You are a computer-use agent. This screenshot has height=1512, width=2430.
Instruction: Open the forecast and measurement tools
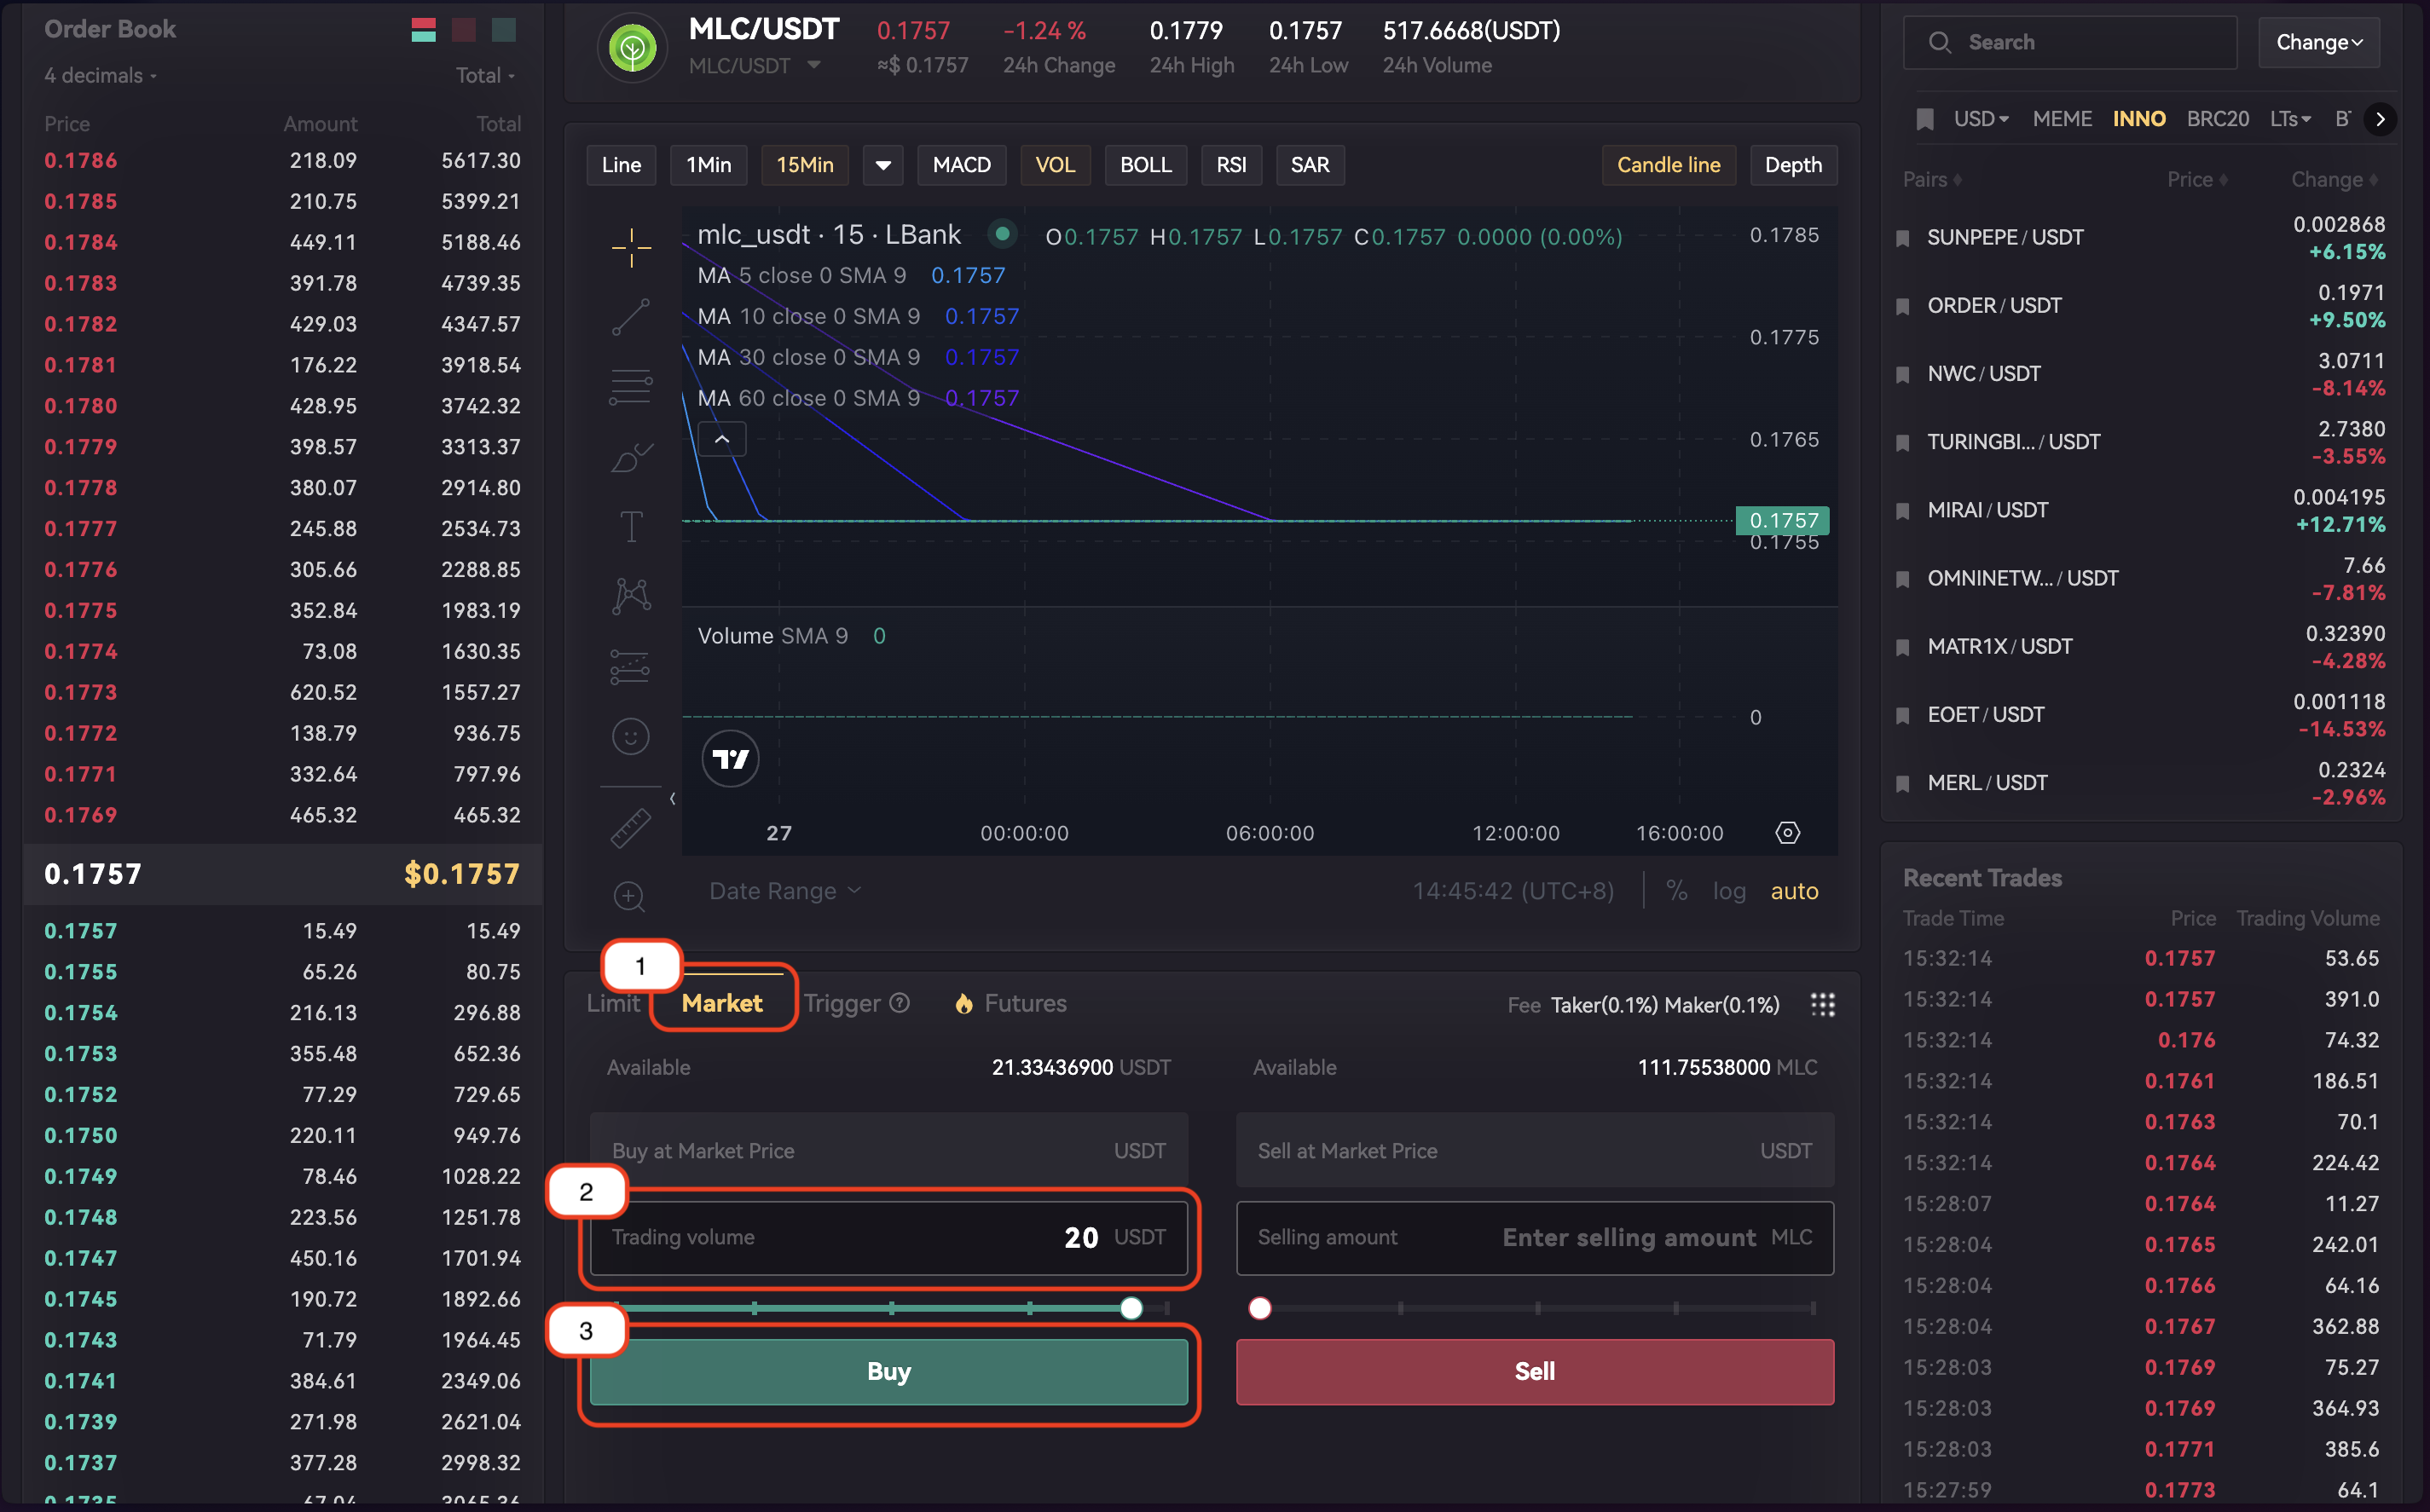(631, 667)
